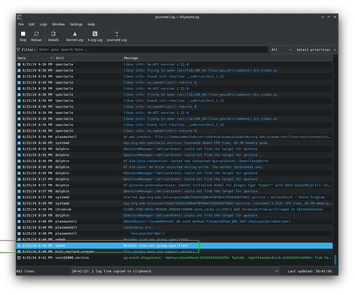
Task: Select the dolphin 'Socket not connected' row
Action: 175,161
